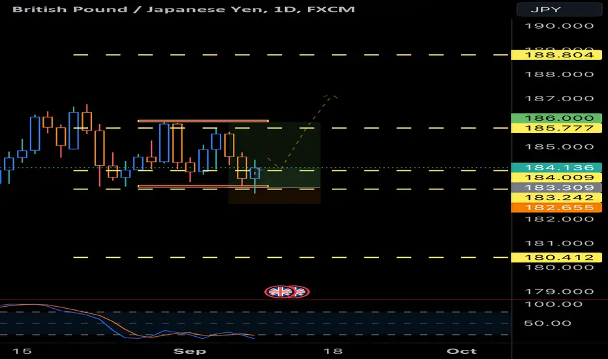This screenshot has height=359, width=608.
Task: Select the 180.412 yellow price label
Action: pyautogui.click(x=556, y=257)
